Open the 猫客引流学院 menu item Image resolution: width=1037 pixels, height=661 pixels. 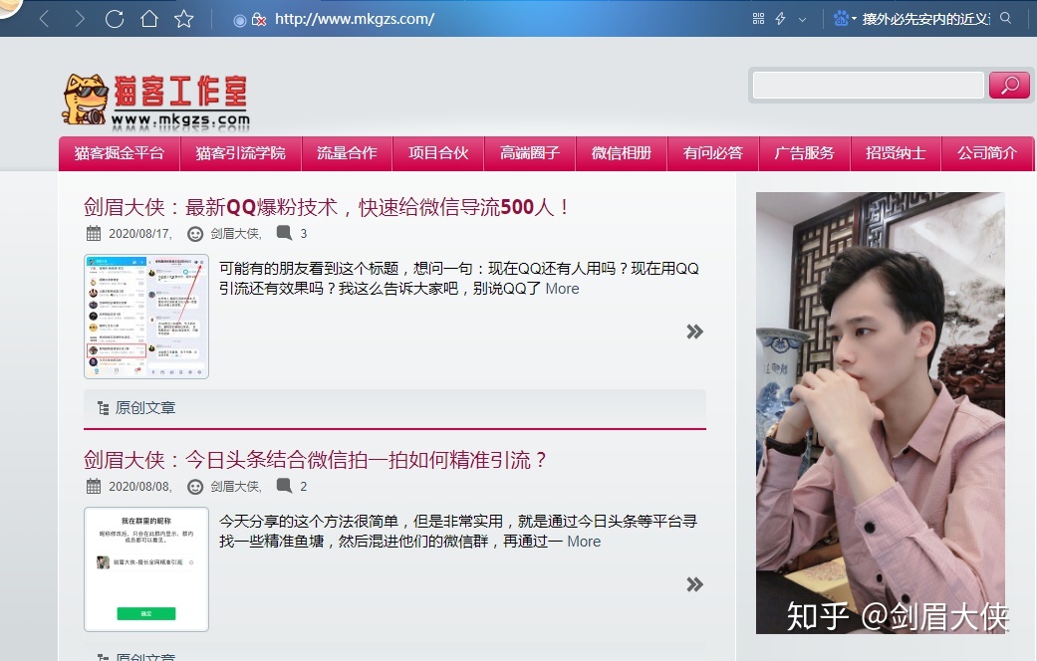point(241,153)
